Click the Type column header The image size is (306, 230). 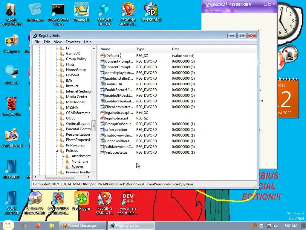pyautogui.click(x=152, y=49)
